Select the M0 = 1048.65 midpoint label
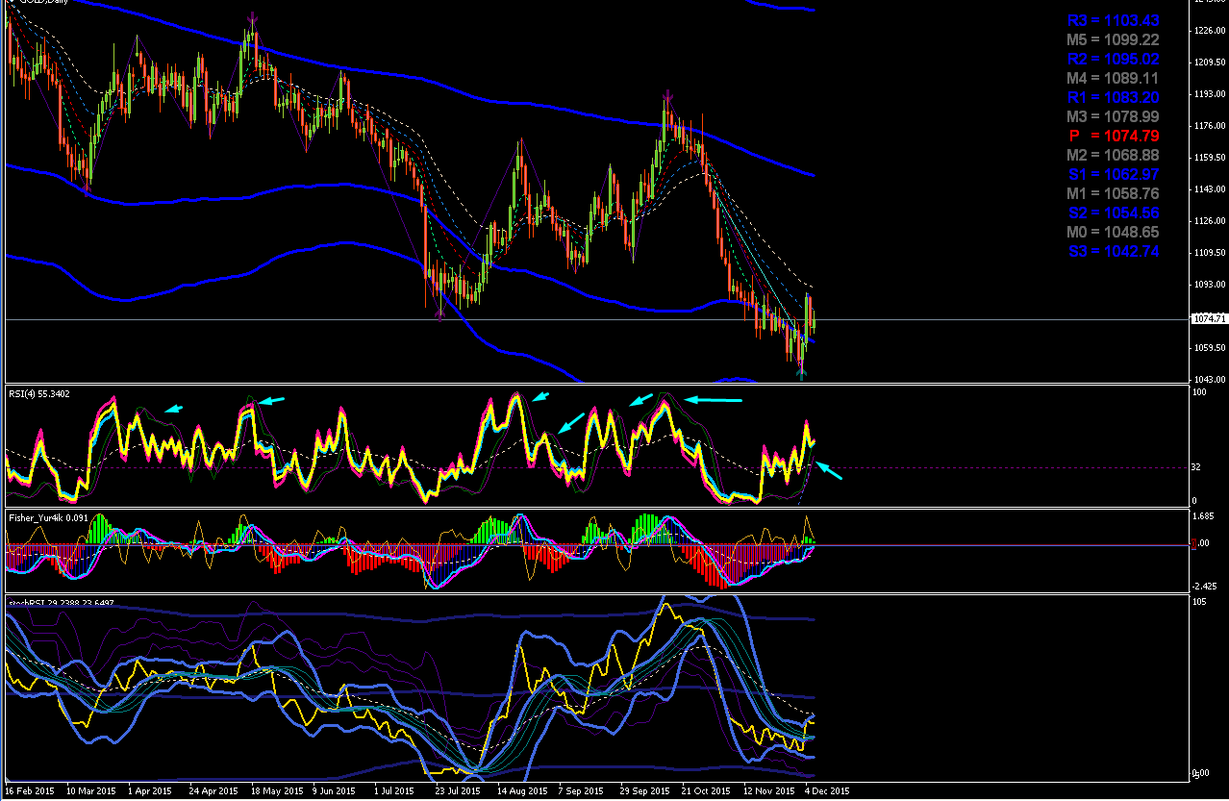Viewport: 1229px width, 801px height. pyautogui.click(x=1113, y=232)
